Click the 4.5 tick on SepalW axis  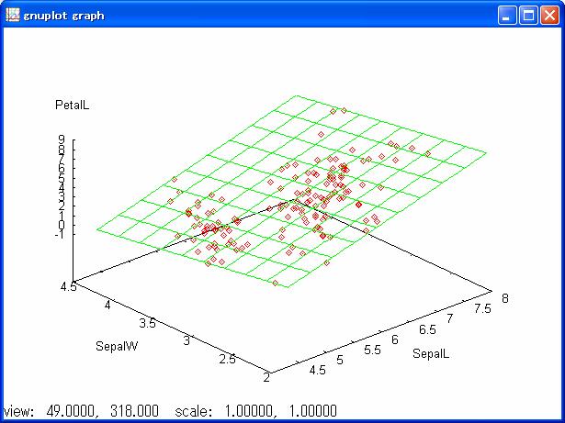click(x=66, y=286)
